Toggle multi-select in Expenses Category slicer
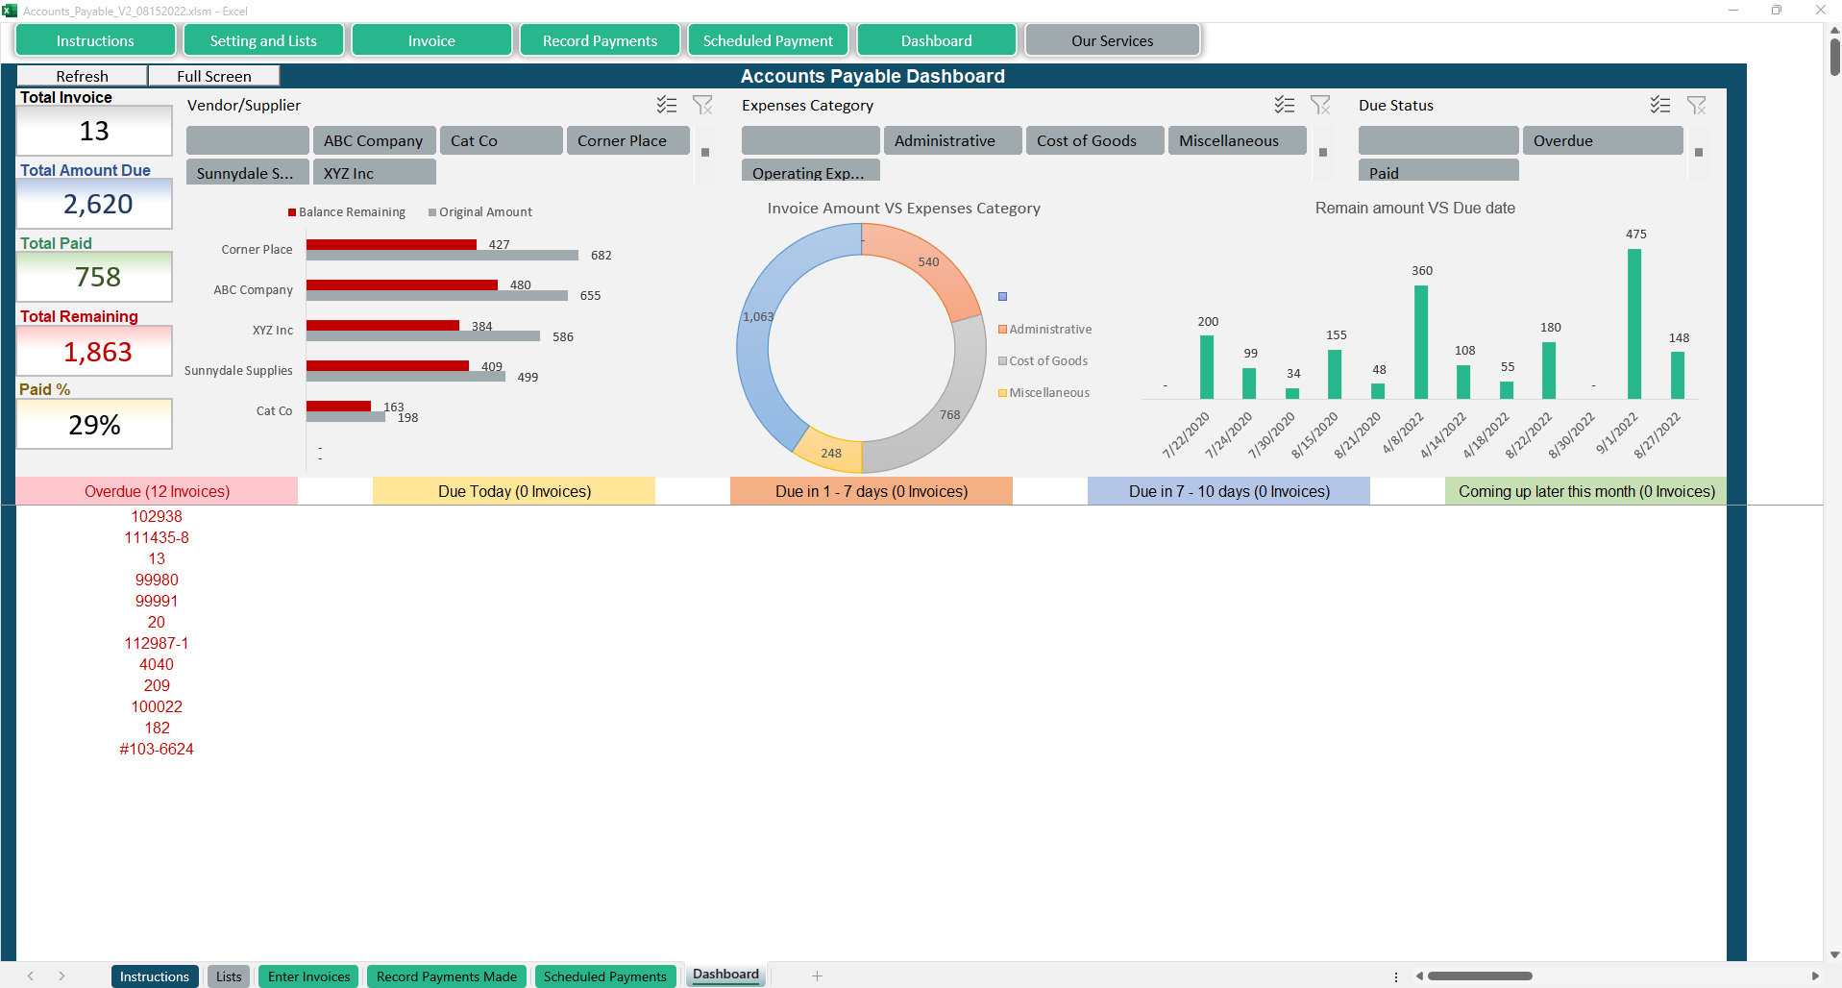The width and height of the screenshot is (1842, 988). coord(1285,105)
